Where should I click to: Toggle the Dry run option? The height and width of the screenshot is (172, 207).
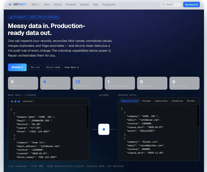click(x=35, y=67)
